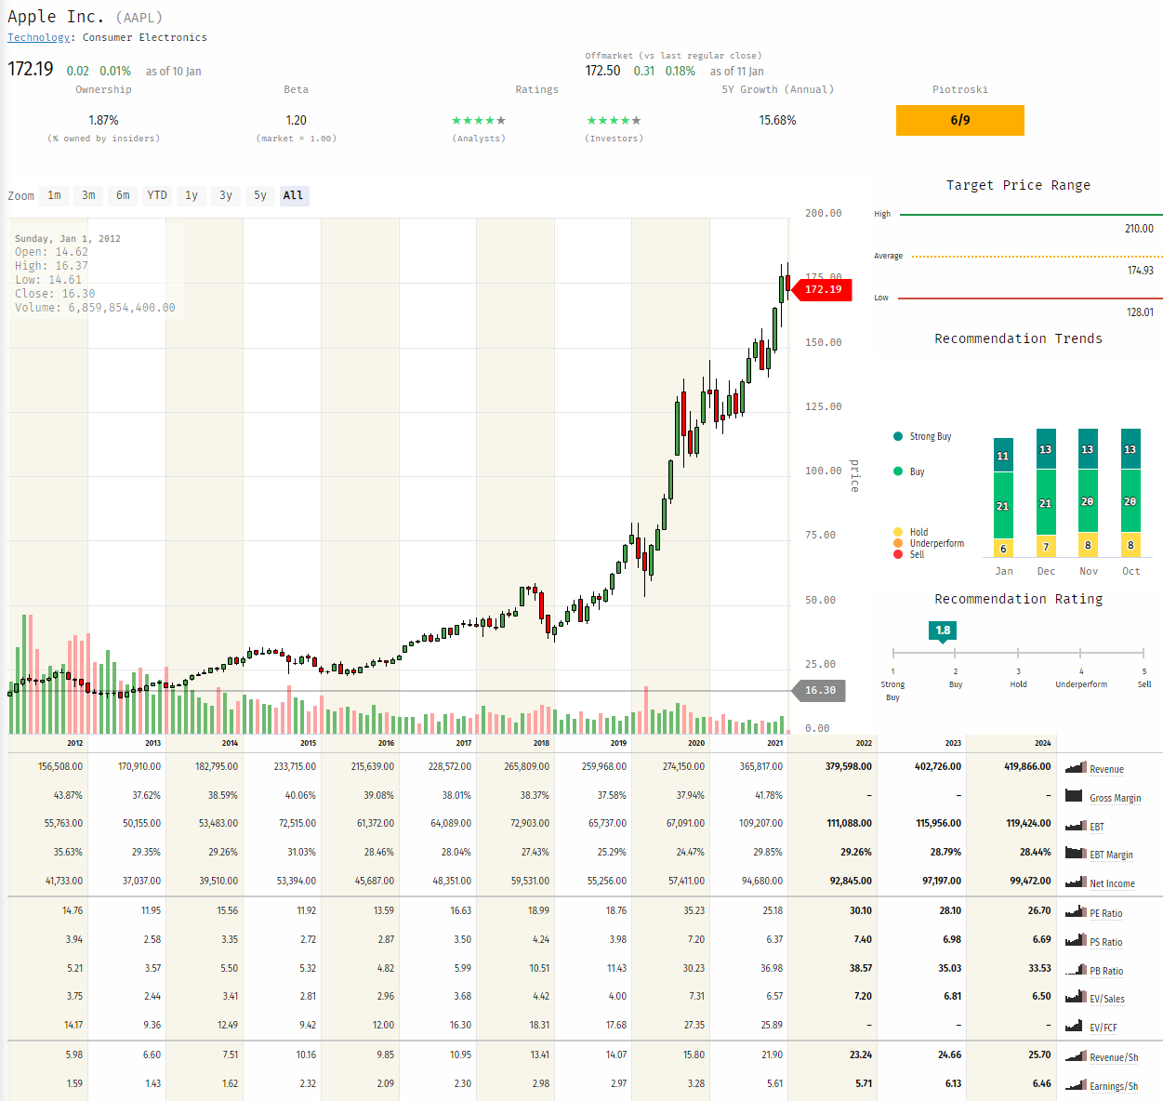Click the 2018 EV/FCF value 18.31

pyautogui.click(x=539, y=1025)
